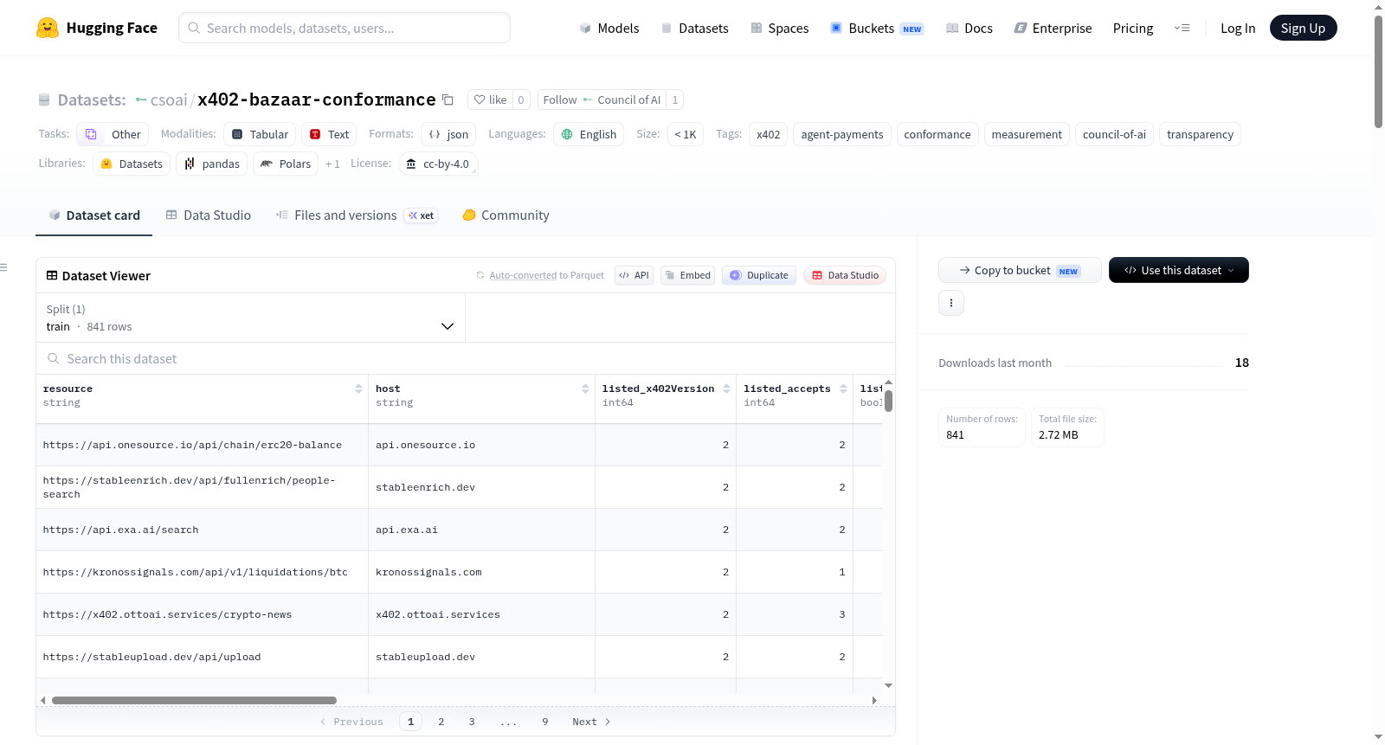Click the page's vertical scrollbar
The height and width of the screenshot is (745, 1385).
1378,72
